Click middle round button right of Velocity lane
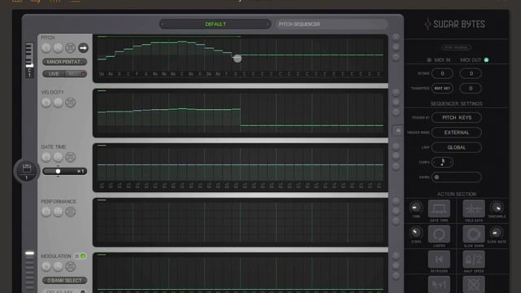The image size is (521, 293). pos(396,102)
